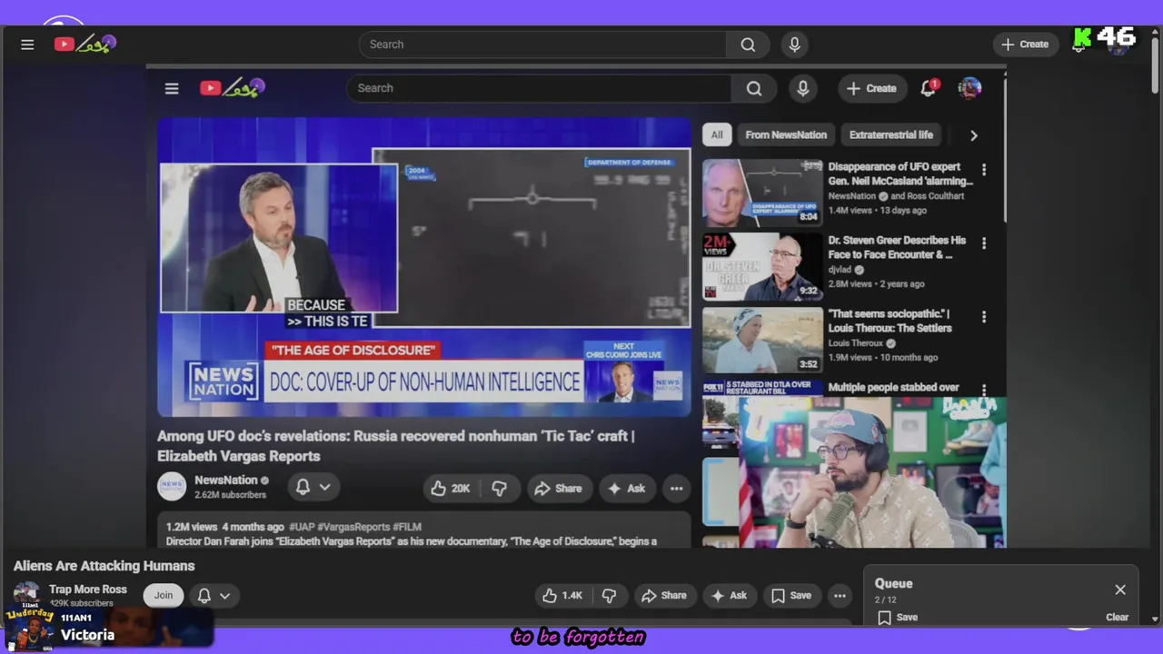Open inner page account avatar

(969, 88)
